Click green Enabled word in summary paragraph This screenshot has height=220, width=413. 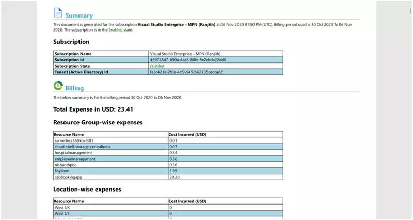(116, 30)
